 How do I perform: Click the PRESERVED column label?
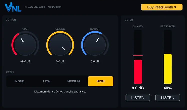[168, 26]
